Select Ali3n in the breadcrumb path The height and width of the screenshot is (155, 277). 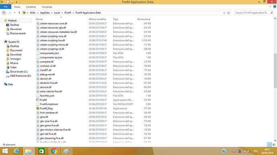[33, 13]
